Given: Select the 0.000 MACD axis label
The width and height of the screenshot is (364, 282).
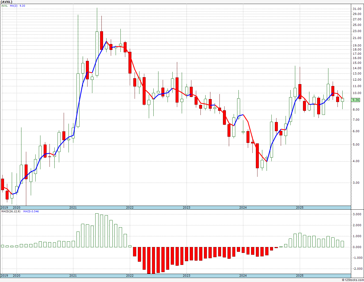Looking at the screenshot, I should [357, 247].
